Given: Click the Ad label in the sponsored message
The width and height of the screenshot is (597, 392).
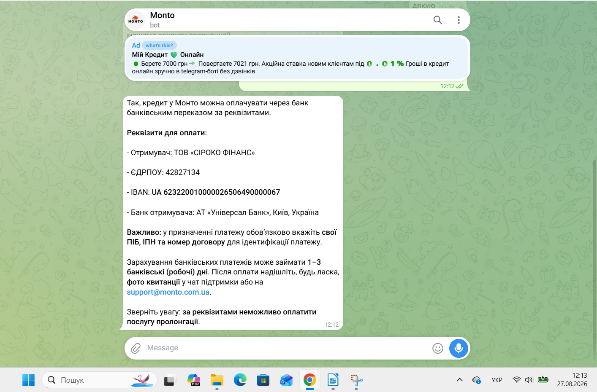Looking at the screenshot, I should [x=136, y=46].
